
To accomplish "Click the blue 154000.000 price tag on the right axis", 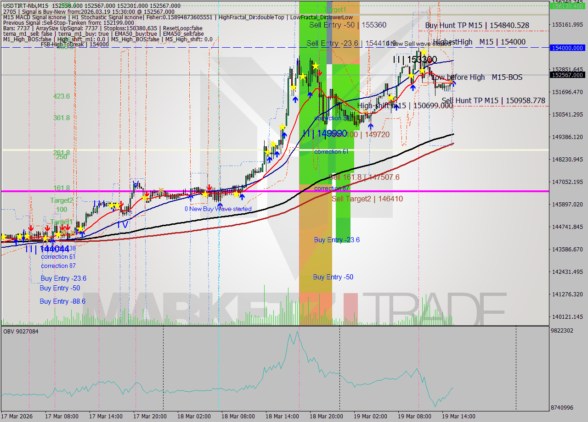I will 567,48.
